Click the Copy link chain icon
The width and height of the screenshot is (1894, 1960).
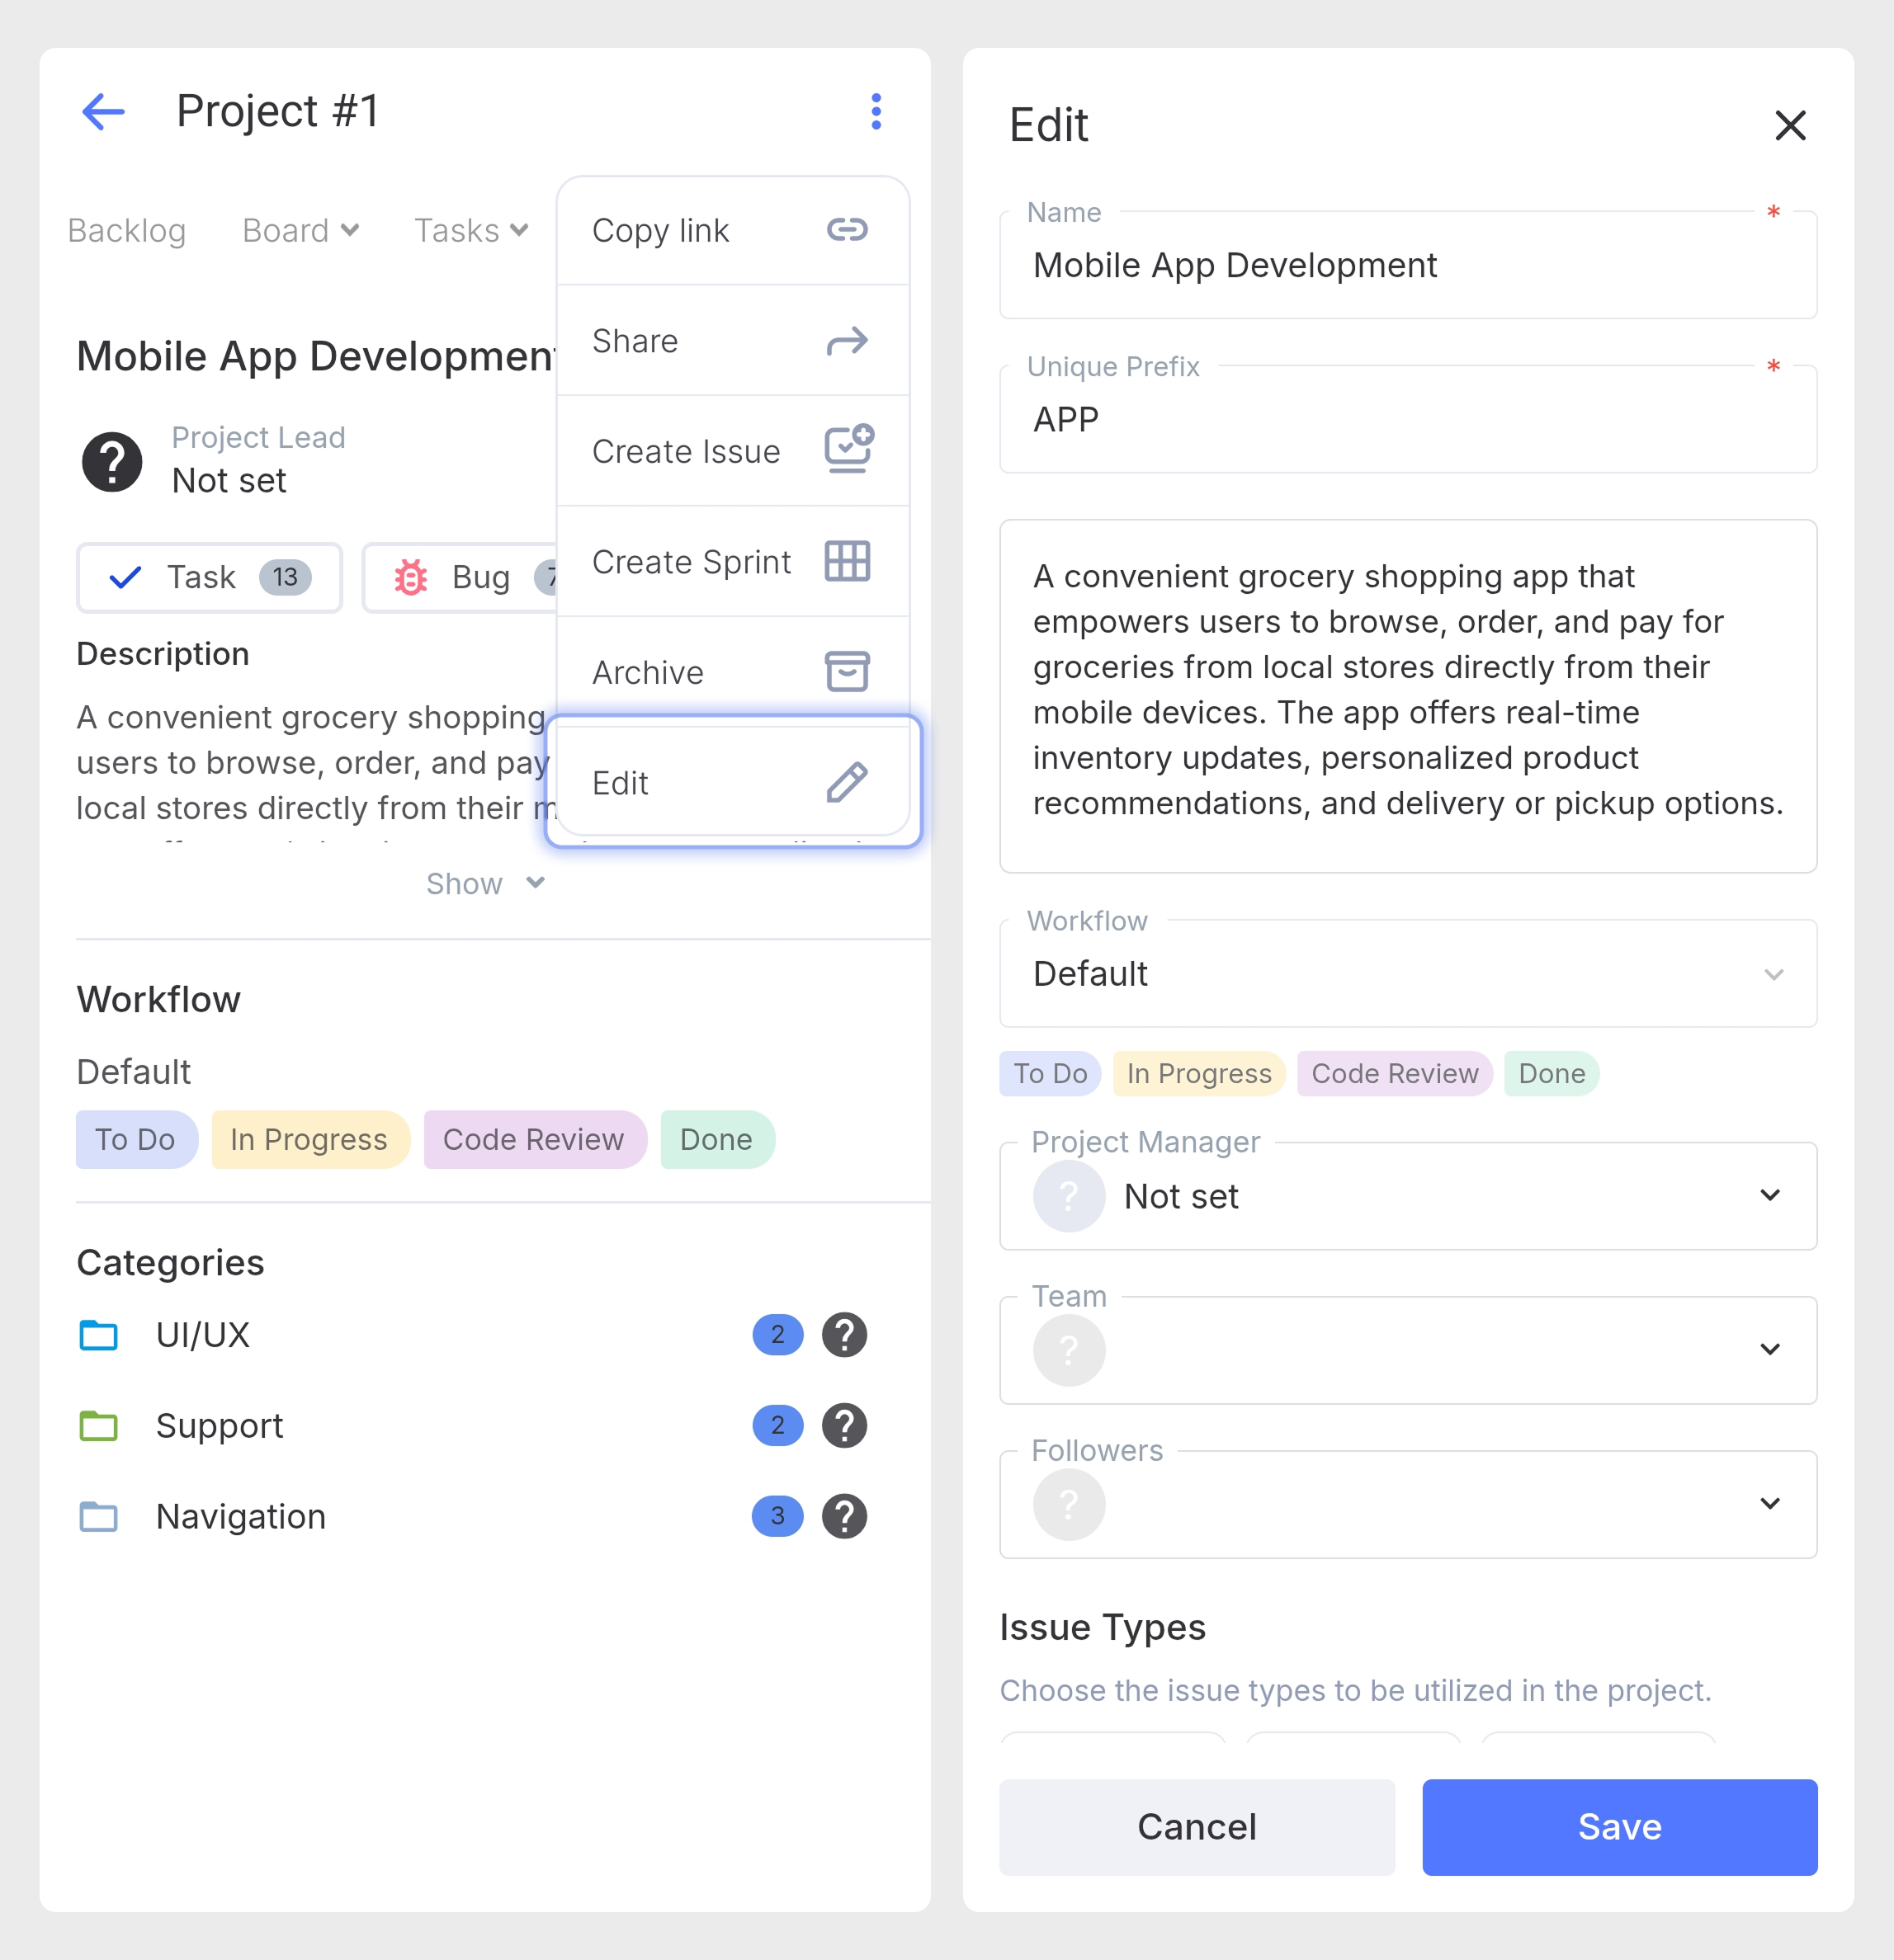pos(847,230)
